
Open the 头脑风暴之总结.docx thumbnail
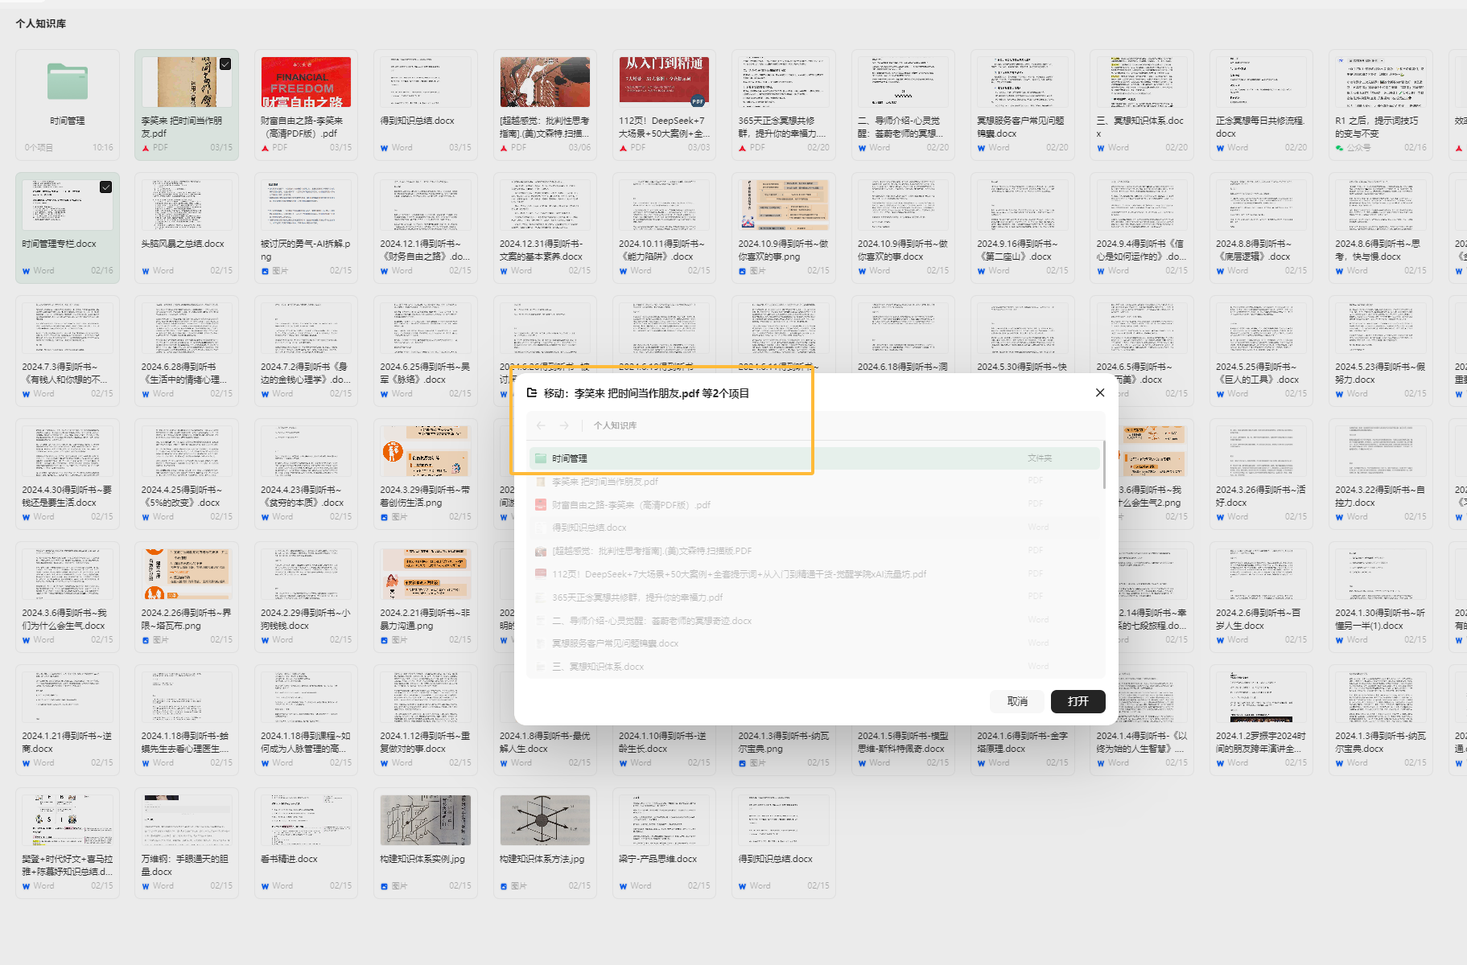click(x=187, y=205)
